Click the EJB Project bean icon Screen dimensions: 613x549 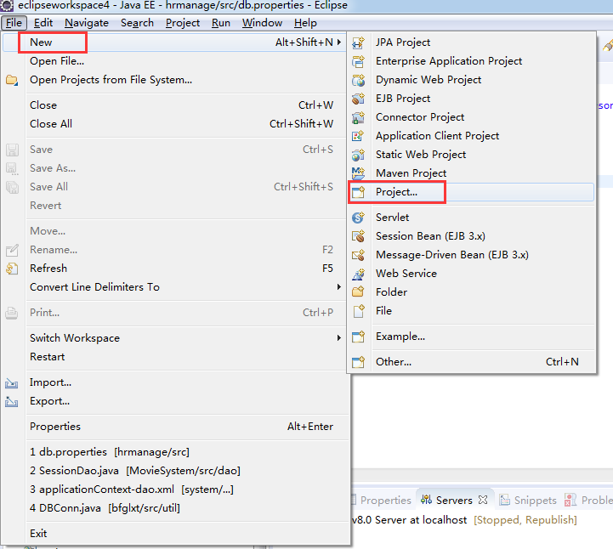[x=358, y=99]
